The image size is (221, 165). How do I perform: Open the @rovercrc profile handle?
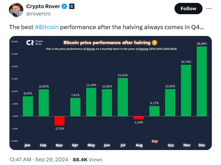pyautogui.click(x=39, y=14)
